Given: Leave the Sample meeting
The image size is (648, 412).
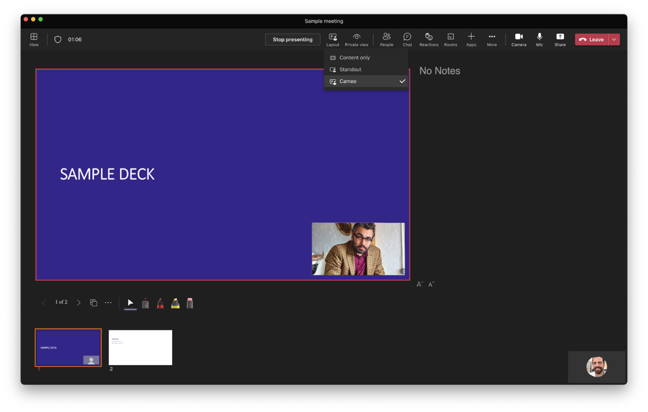Looking at the screenshot, I should 592,39.
